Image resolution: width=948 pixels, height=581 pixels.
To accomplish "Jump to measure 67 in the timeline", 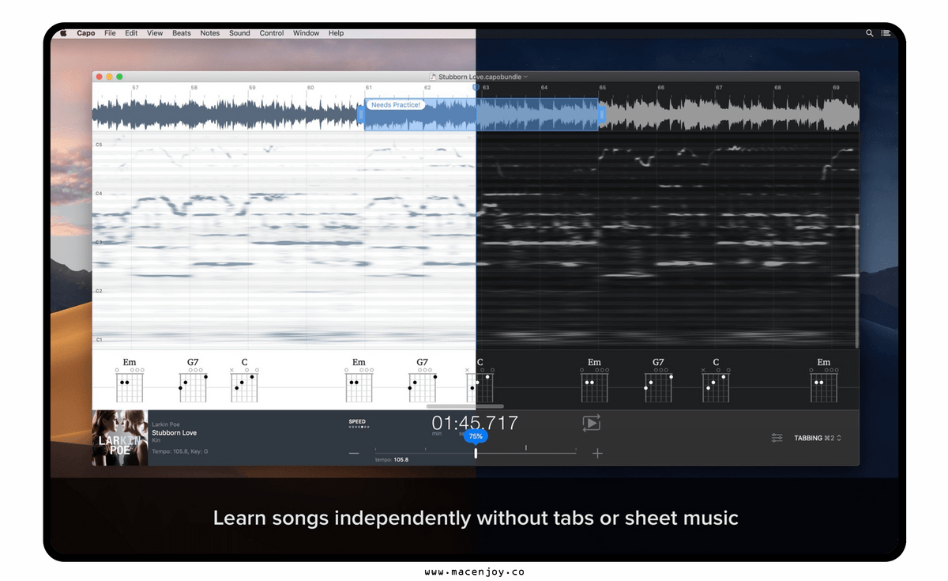I will (720, 87).
